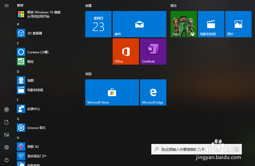This screenshot has height=166, width=255.
Task: Launch Cortana (小娜) from app list
Action: coord(33,52)
